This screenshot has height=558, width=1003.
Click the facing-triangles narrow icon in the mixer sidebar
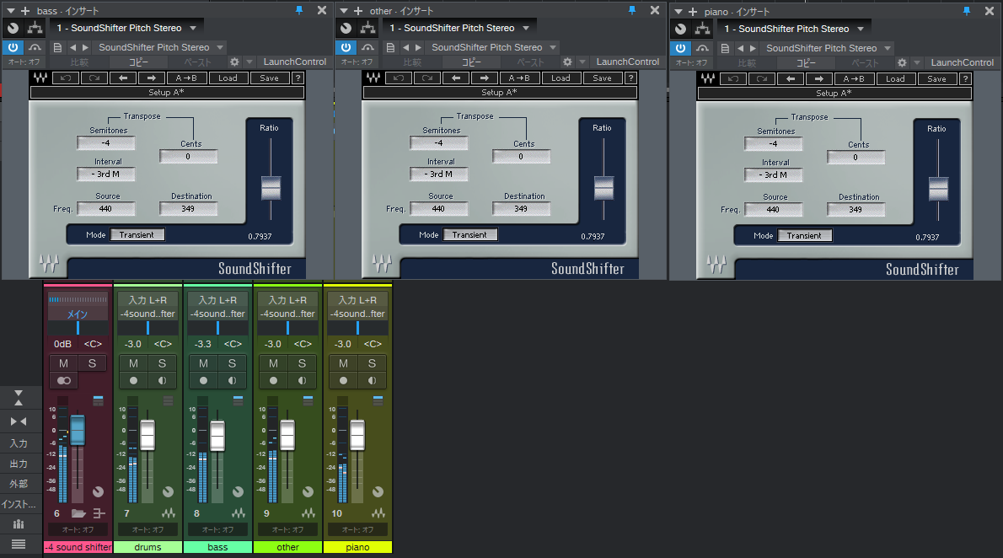coord(19,421)
